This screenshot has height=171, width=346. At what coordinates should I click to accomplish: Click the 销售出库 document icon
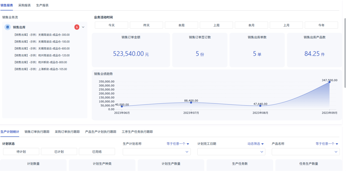point(8,27)
